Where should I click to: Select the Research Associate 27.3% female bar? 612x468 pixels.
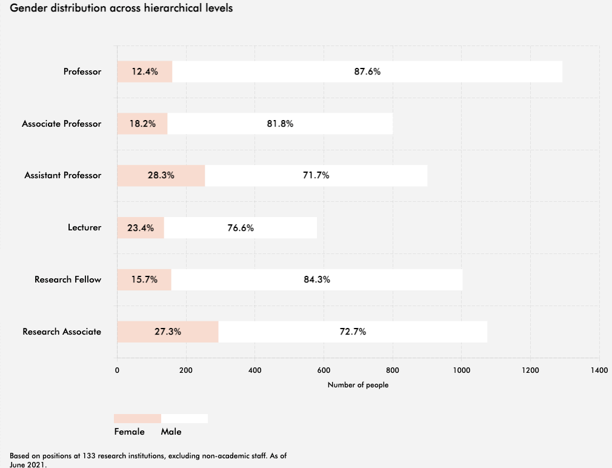click(x=167, y=332)
